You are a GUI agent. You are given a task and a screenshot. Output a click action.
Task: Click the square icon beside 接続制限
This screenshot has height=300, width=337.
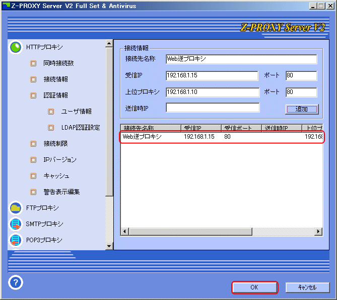click(33, 144)
